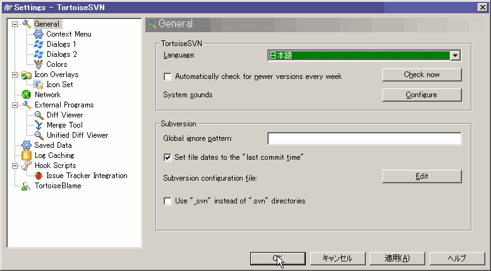
Task: Click the Icon Overlays folder icon
Action: (x=27, y=75)
